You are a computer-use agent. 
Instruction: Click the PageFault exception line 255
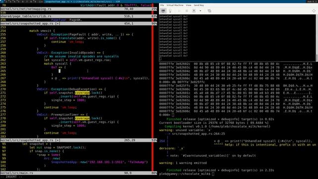(x=85, y=34)
